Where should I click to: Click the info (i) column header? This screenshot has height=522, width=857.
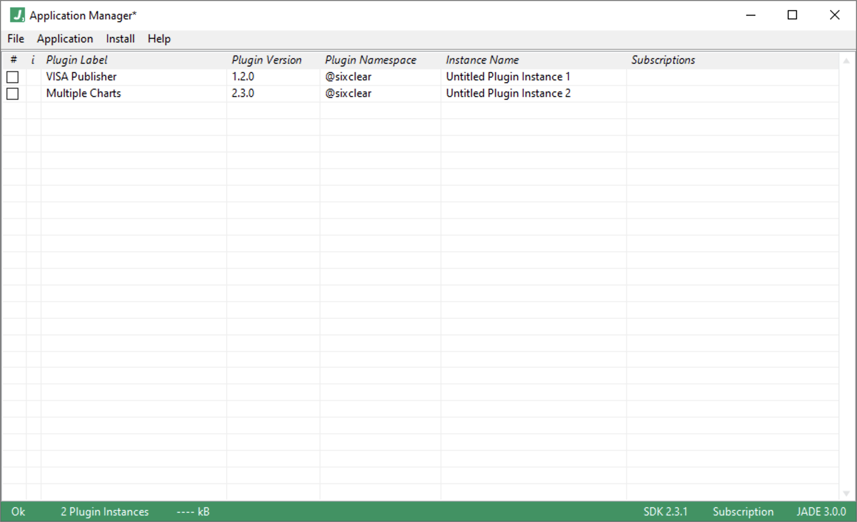(32, 60)
